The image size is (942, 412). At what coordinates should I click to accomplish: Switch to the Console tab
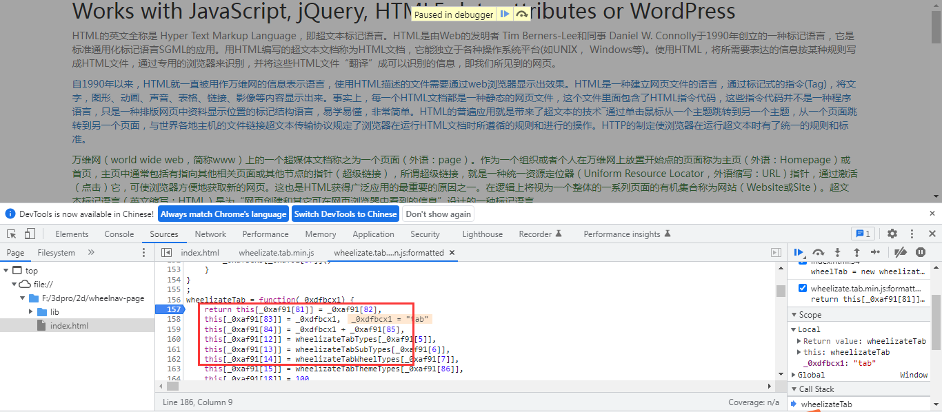tap(119, 234)
